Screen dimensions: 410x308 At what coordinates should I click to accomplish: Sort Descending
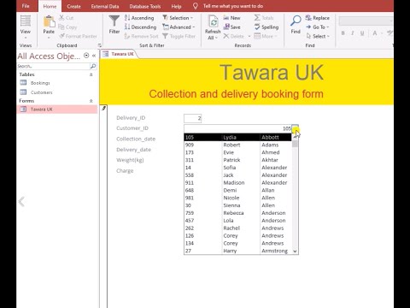click(141, 27)
